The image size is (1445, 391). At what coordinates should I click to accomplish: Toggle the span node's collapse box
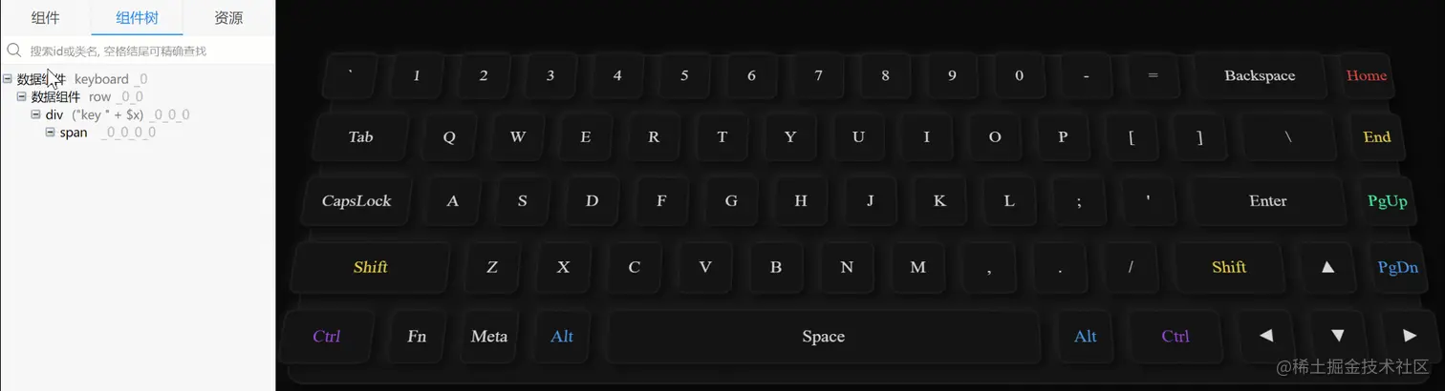coord(51,132)
